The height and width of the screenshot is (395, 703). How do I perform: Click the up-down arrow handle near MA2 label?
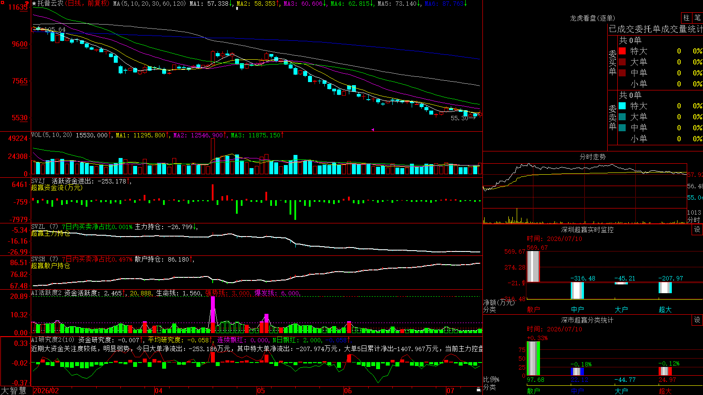tap(237, 8)
